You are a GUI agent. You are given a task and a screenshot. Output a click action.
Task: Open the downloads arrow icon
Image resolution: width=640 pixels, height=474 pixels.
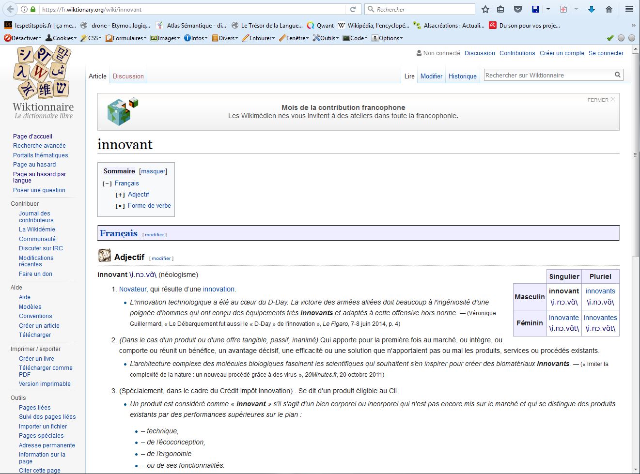pos(592,9)
